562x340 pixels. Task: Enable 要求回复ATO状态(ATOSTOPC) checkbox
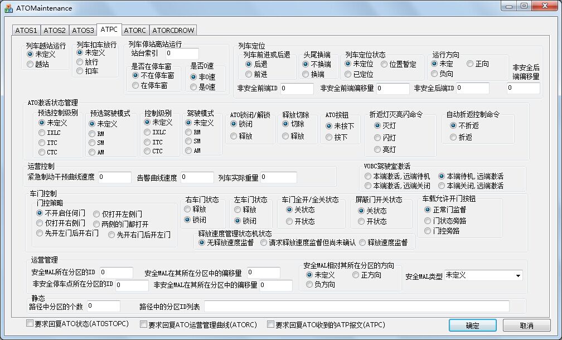pos(30,324)
